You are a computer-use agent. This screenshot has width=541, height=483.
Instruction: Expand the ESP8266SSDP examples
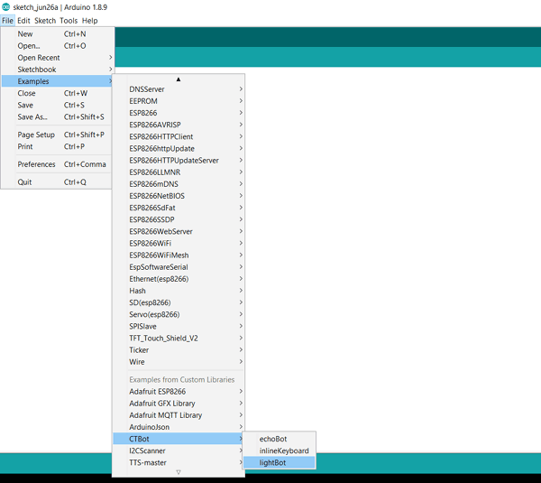tap(179, 219)
